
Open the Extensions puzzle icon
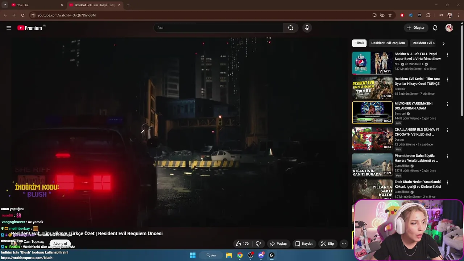tap(428, 15)
